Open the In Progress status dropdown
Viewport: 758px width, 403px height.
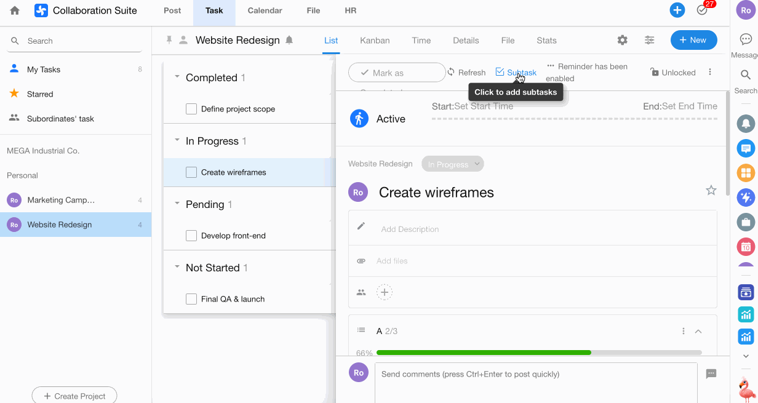click(x=452, y=164)
